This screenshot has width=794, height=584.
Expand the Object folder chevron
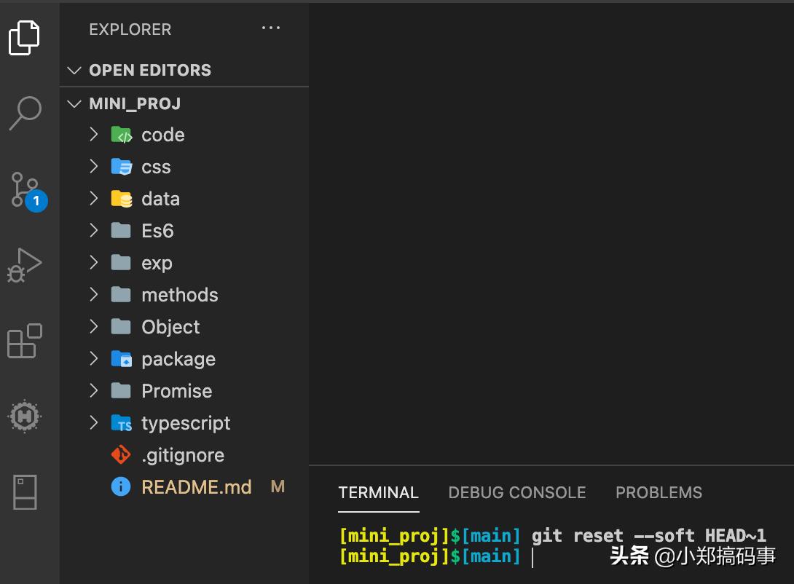pos(94,326)
